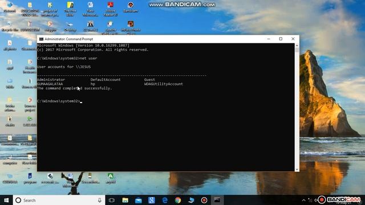
Task: Launch Google Chrome from the taskbar
Action: [178, 200]
